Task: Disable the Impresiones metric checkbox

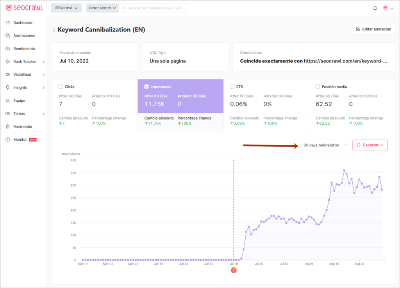Action: (x=147, y=87)
